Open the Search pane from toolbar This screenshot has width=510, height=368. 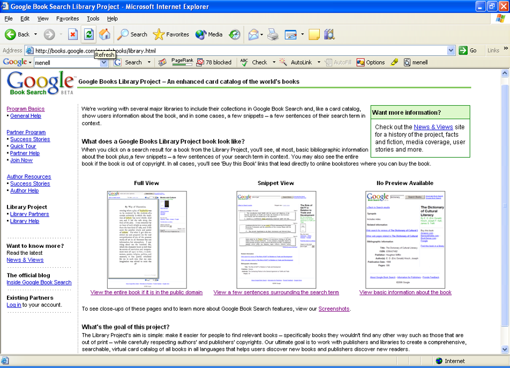(132, 34)
